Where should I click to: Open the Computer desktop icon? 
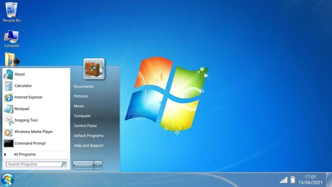tap(12, 38)
